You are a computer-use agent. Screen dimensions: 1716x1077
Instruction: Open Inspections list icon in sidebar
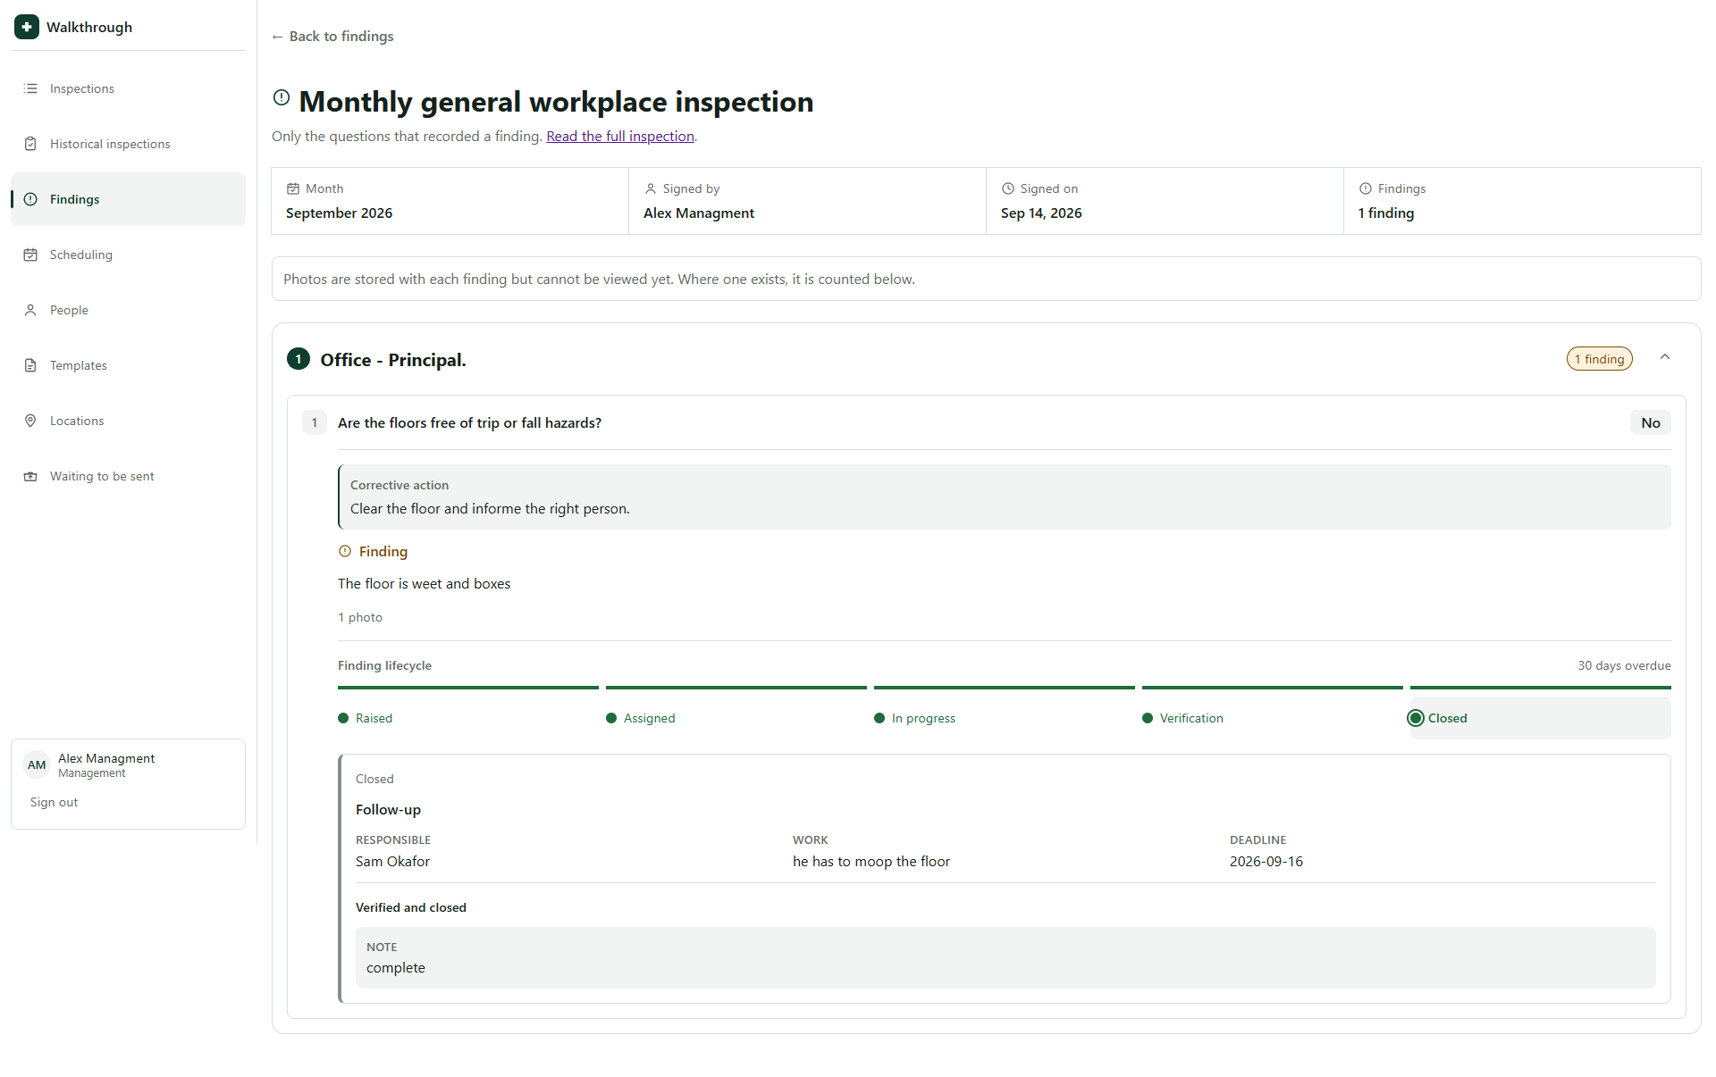coord(30,88)
